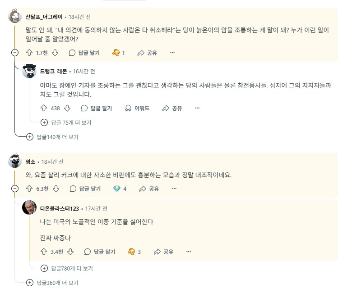
Task: Expand 780 more replies under 디온블라스터123
Action: click(x=67, y=268)
